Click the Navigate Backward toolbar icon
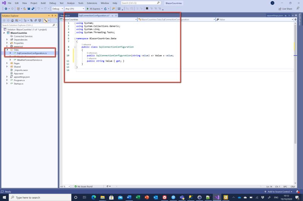 tap(6, 9)
